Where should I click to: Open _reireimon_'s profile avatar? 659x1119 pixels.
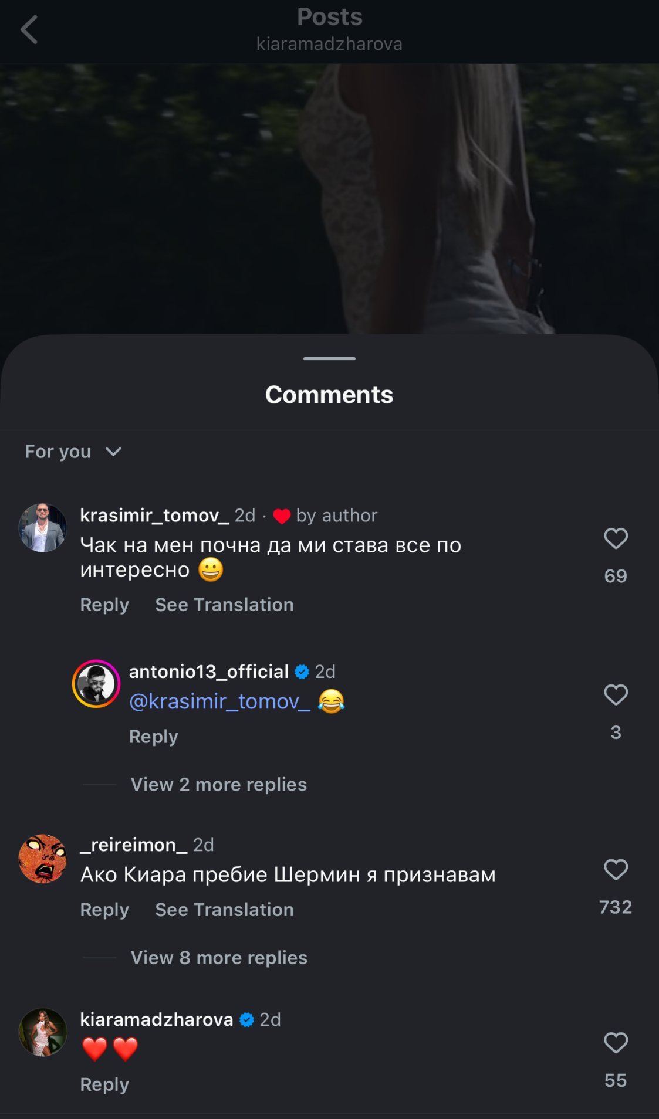click(43, 859)
